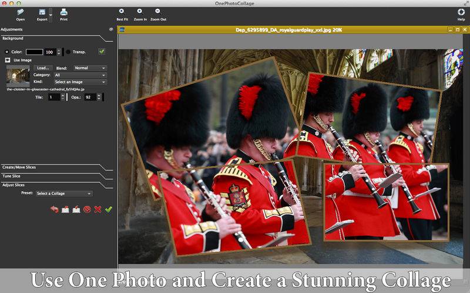Screen dimensions: 470x293
Task: Click the Print toolbar icon
Action: click(x=63, y=12)
